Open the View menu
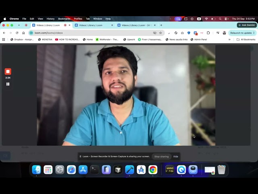 point(40,19)
